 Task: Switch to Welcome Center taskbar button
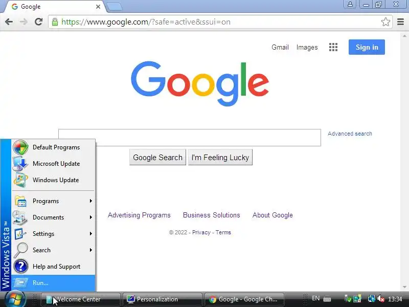(x=81, y=299)
